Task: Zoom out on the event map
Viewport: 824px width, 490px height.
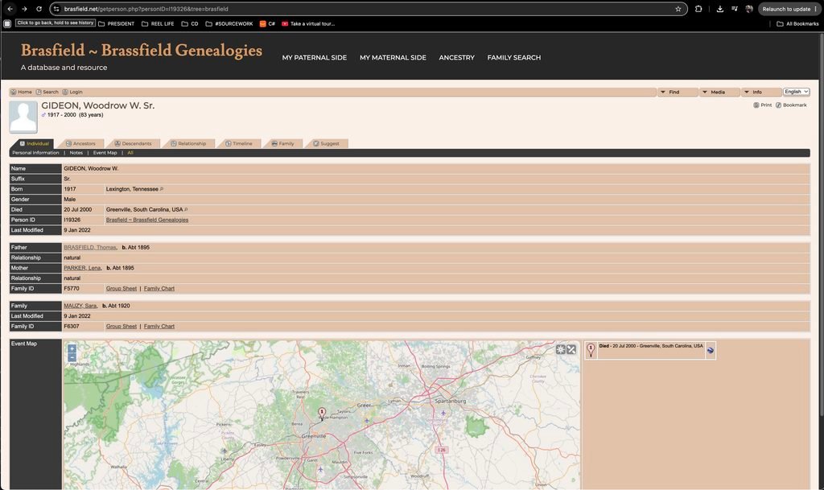Action: tap(72, 357)
